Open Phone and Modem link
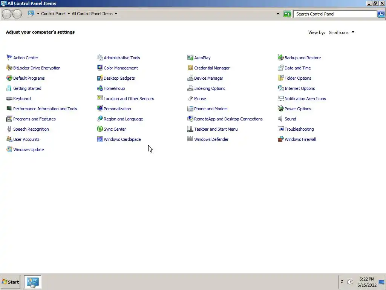 pyautogui.click(x=211, y=109)
